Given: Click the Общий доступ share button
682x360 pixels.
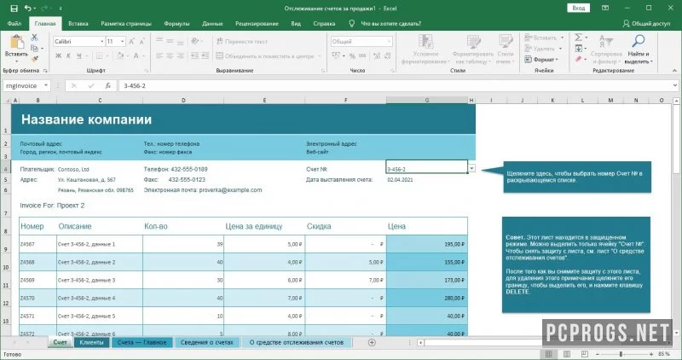Looking at the screenshot, I should 647,24.
